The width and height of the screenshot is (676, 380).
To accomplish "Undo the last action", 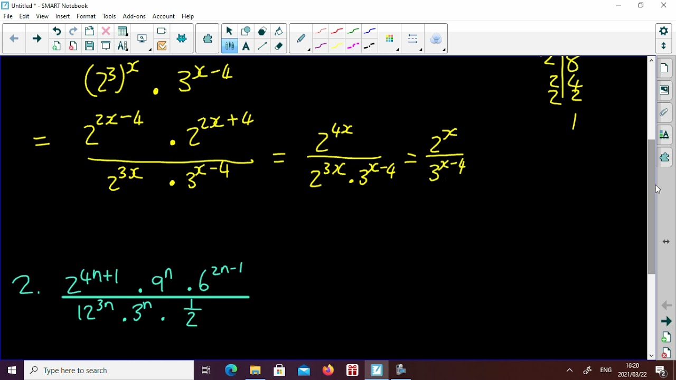I will [x=57, y=31].
